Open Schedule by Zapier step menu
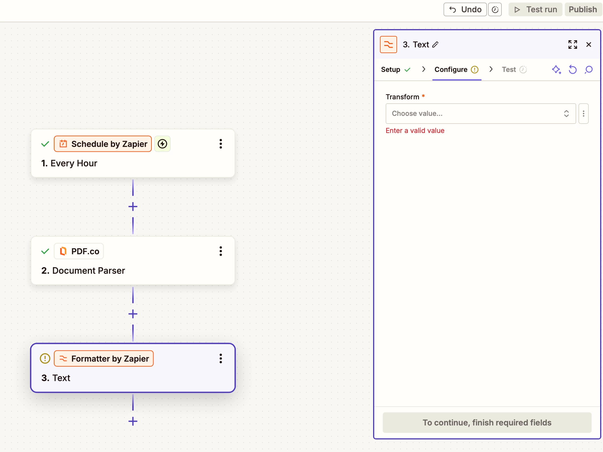 (220, 144)
